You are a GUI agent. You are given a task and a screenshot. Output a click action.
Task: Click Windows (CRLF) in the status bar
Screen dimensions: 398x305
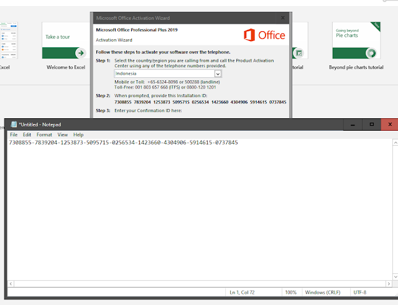[x=323, y=293]
